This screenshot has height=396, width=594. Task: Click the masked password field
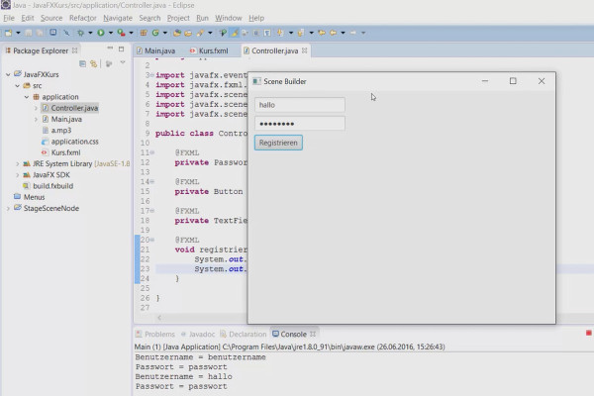(x=299, y=124)
